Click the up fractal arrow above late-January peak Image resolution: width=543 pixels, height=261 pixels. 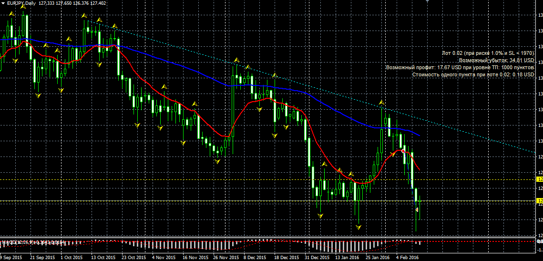pyautogui.click(x=381, y=102)
